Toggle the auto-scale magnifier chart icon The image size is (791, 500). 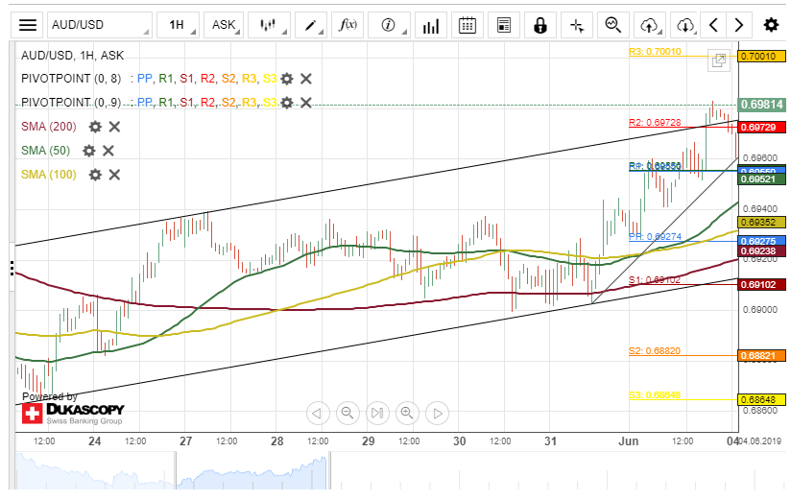tap(612, 25)
